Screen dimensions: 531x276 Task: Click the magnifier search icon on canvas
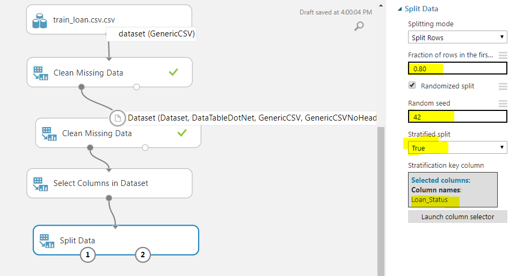(x=360, y=26)
